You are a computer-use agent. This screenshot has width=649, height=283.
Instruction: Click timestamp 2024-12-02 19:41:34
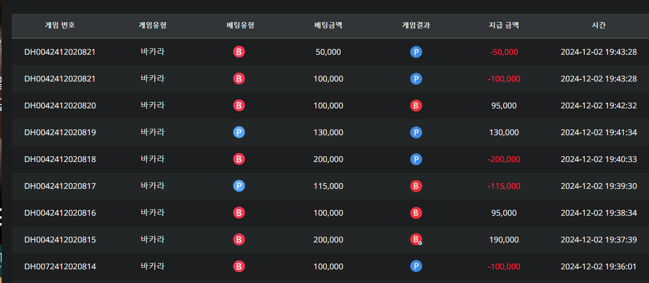click(x=598, y=133)
